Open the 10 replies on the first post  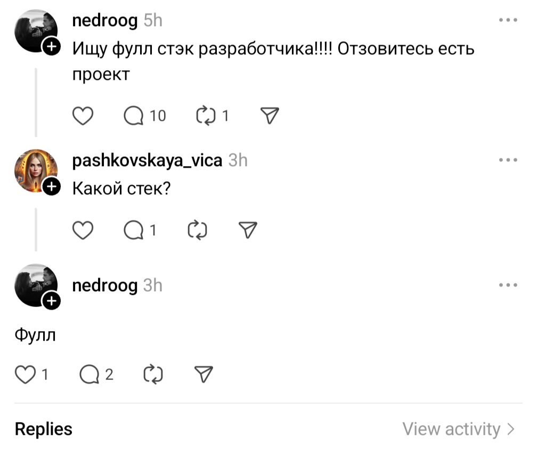pyautogui.click(x=134, y=115)
